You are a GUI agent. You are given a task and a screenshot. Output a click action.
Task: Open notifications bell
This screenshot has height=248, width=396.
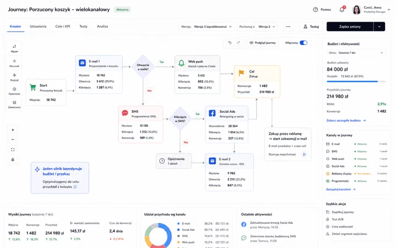click(x=342, y=9)
